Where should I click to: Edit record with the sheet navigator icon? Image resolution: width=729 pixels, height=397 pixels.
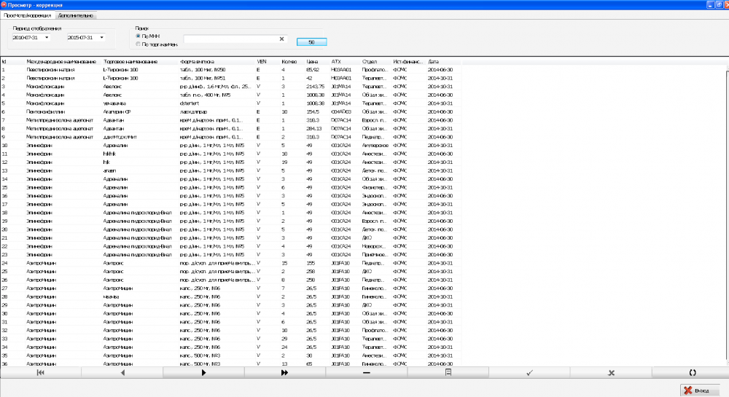tap(448, 372)
